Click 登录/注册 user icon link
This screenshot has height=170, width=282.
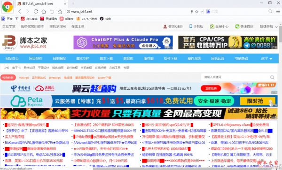click(x=173, y=27)
